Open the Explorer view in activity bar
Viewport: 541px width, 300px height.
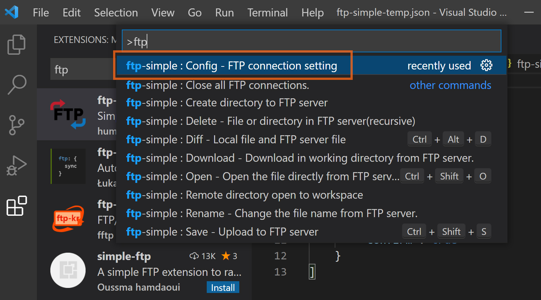[16, 44]
